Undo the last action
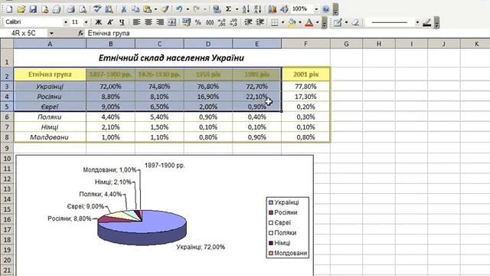The height and width of the screenshot is (276, 490). (179, 9)
